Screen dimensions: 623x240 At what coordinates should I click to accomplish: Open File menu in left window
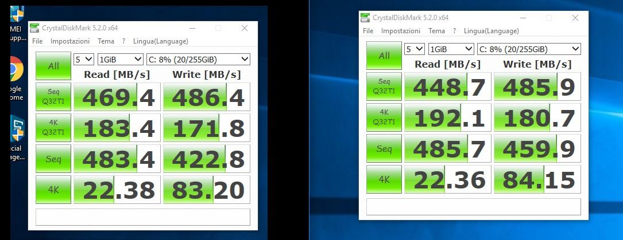tap(37, 41)
